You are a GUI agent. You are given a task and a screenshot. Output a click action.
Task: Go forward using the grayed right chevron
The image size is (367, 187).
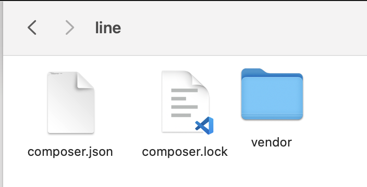point(70,28)
